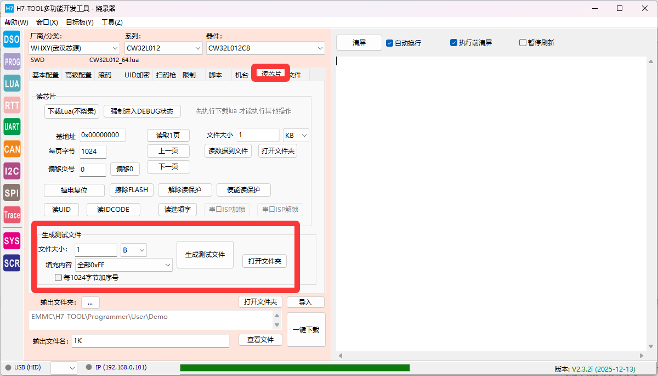Screen dimensions: 658x376
Task: Open the I2C sidebar icon
Action: pyautogui.click(x=12, y=171)
